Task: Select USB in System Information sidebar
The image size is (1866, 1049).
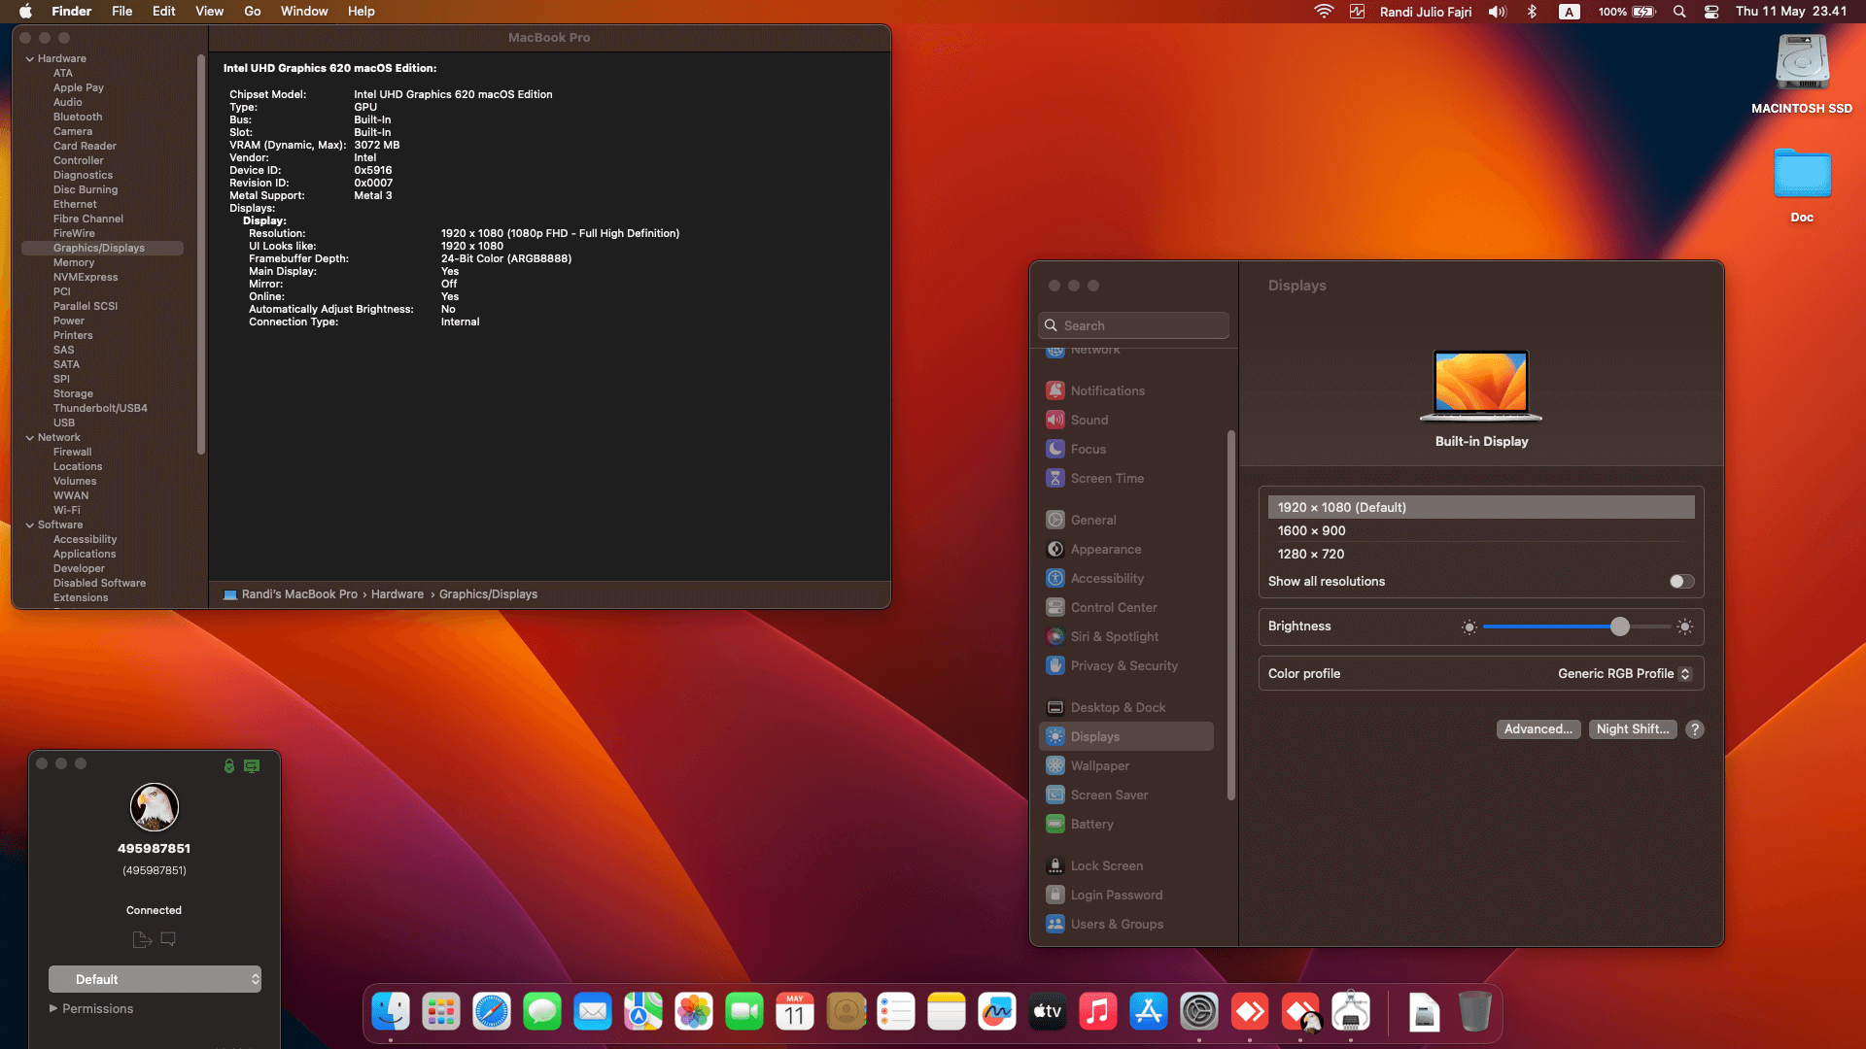Action: [x=64, y=423]
